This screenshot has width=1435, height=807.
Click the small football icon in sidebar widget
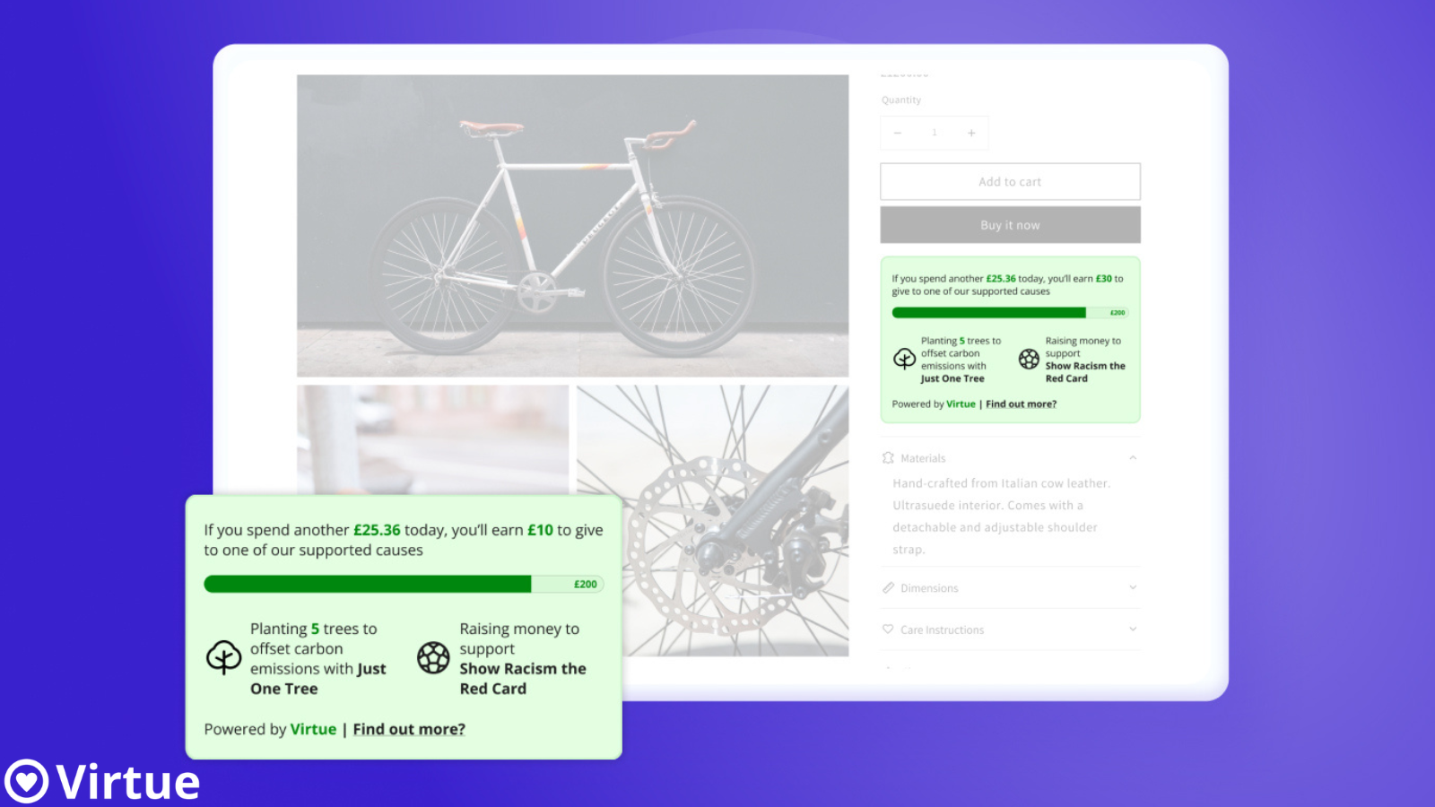[x=1029, y=359]
